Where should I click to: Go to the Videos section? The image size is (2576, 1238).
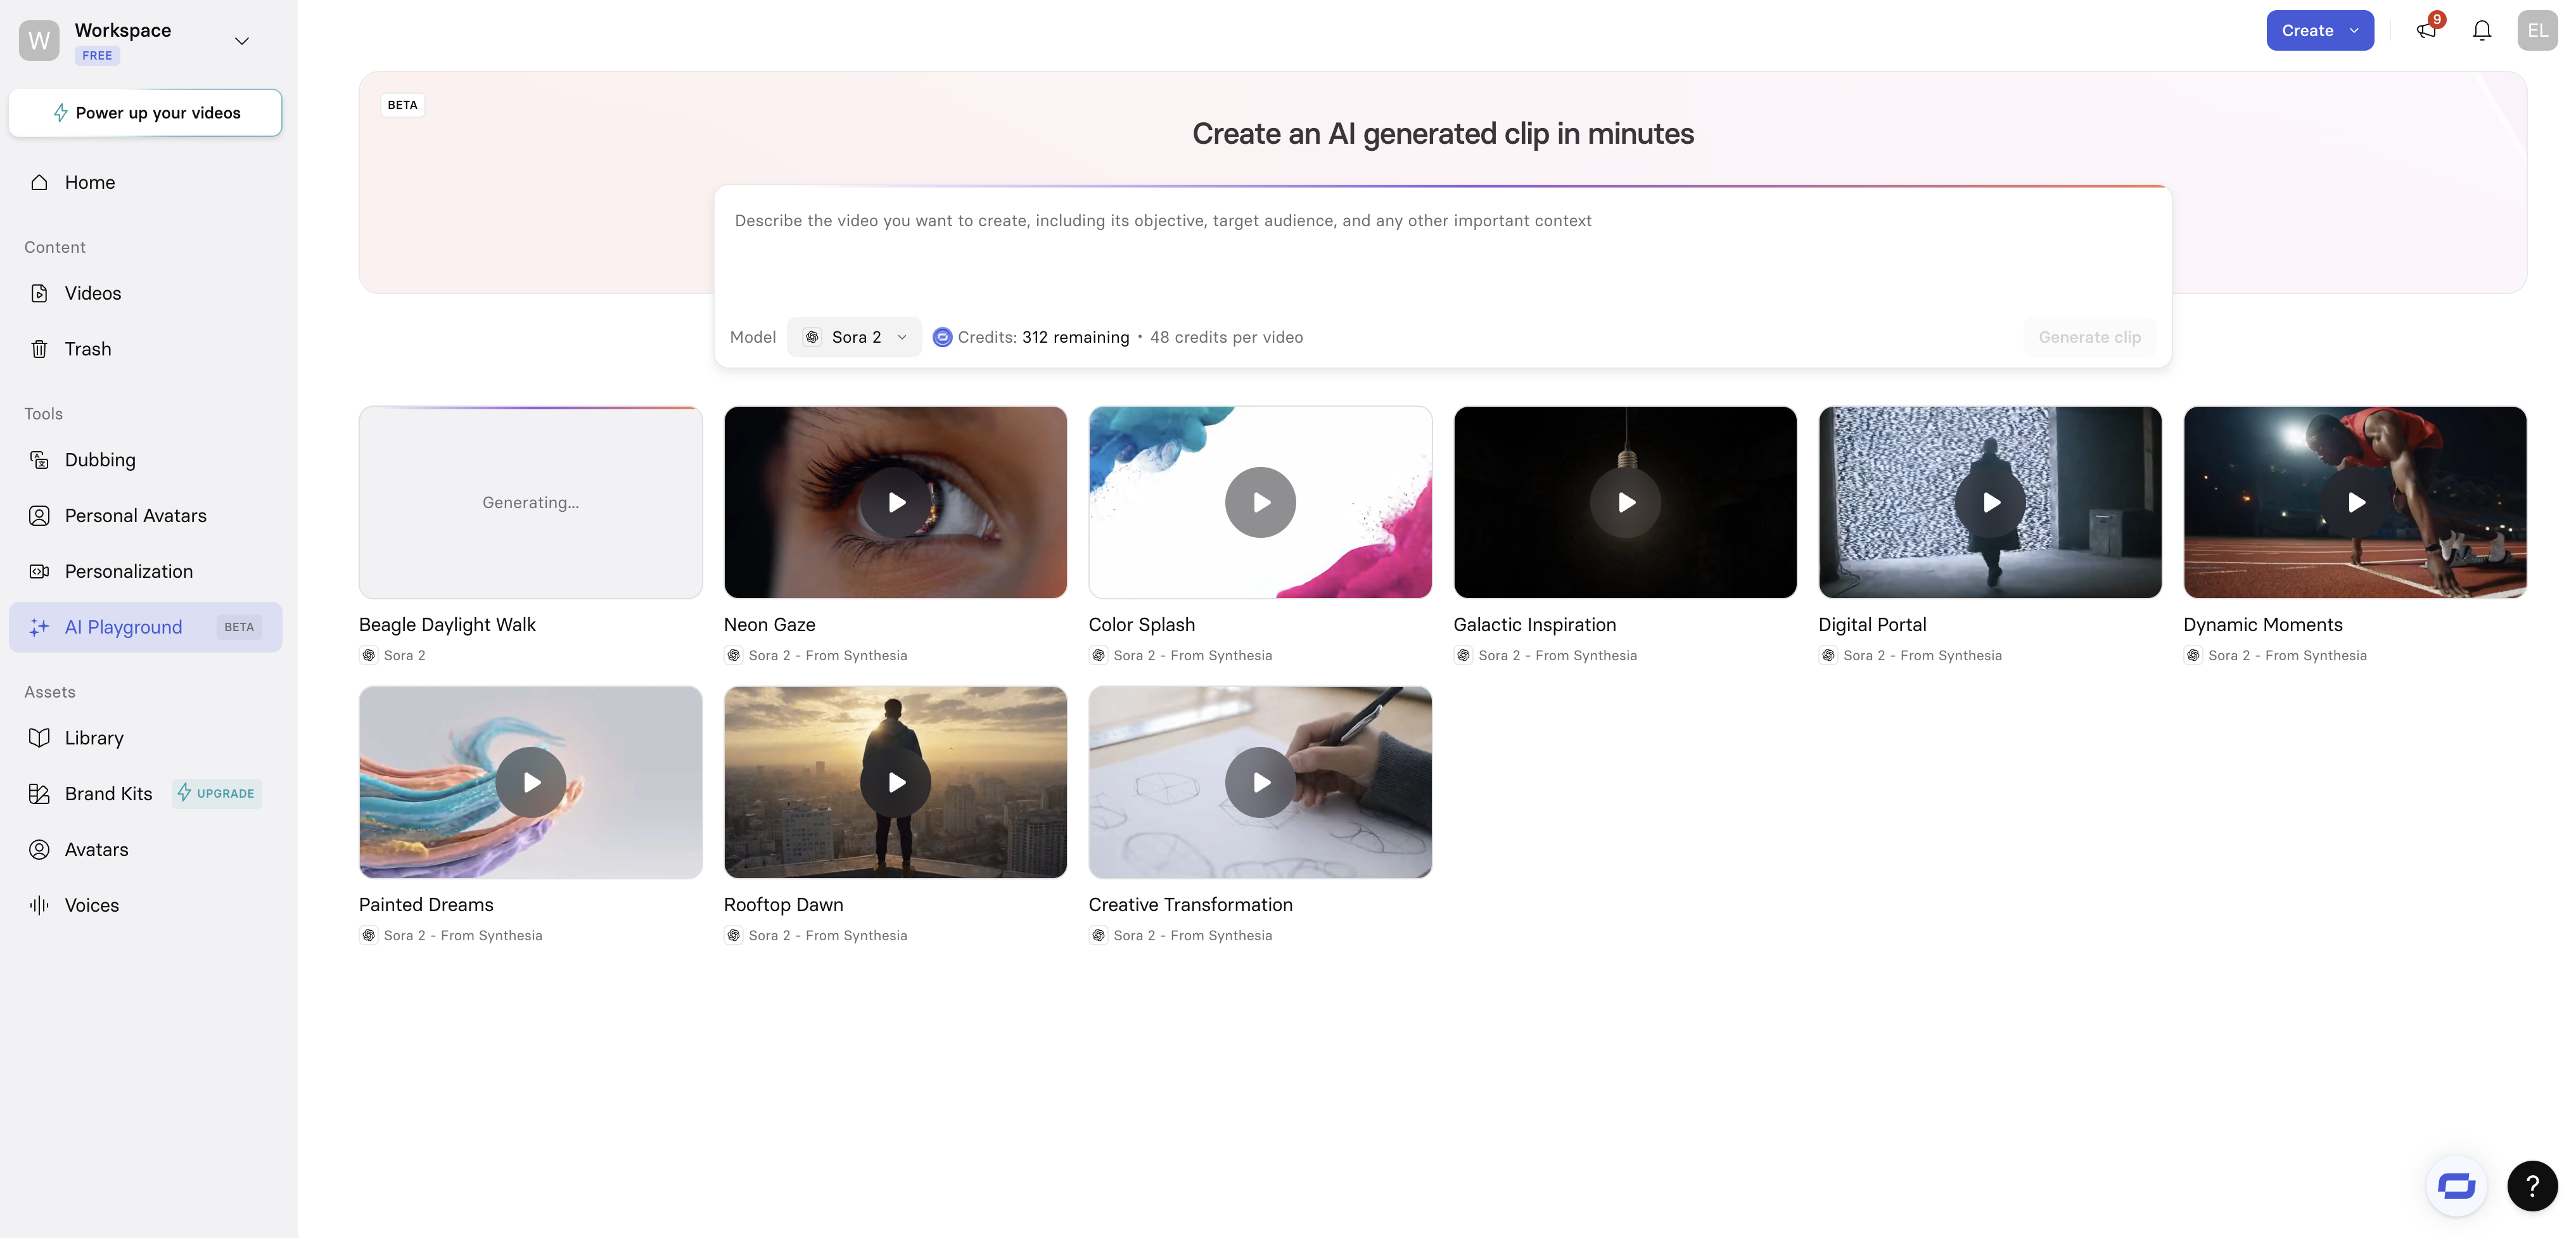tap(92, 293)
